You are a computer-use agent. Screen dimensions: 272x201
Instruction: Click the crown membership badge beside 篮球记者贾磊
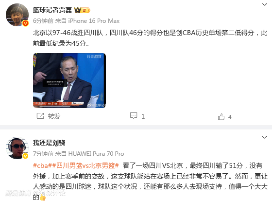(82, 10)
